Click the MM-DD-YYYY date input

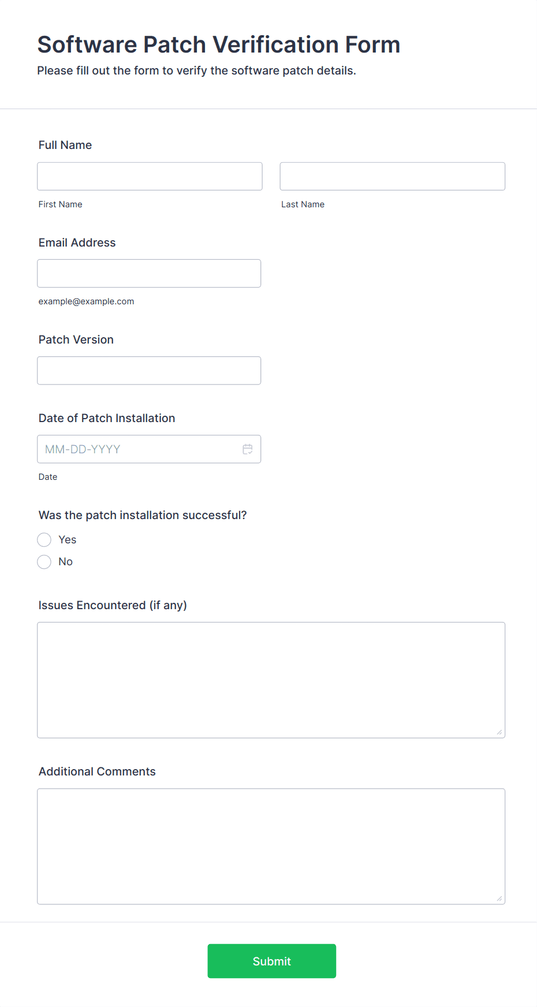click(139, 449)
